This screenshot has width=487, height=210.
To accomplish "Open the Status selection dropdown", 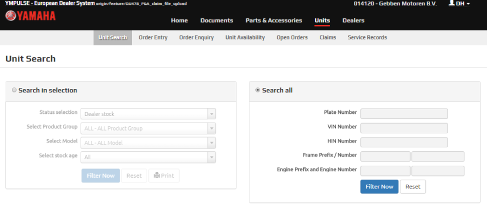I will pos(148,114).
